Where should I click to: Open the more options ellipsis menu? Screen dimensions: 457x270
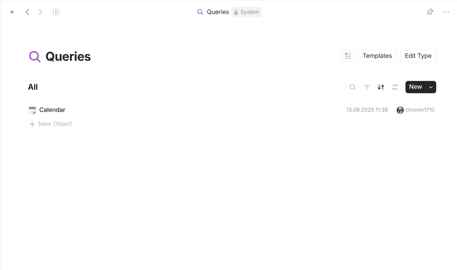click(x=446, y=12)
